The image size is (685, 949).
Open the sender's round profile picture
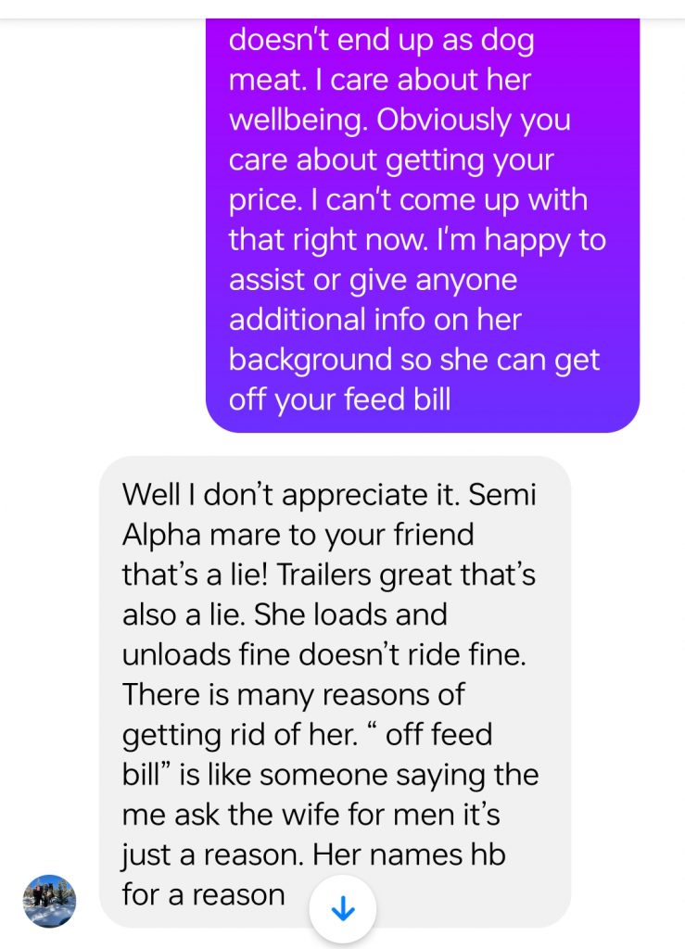[x=50, y=901]
